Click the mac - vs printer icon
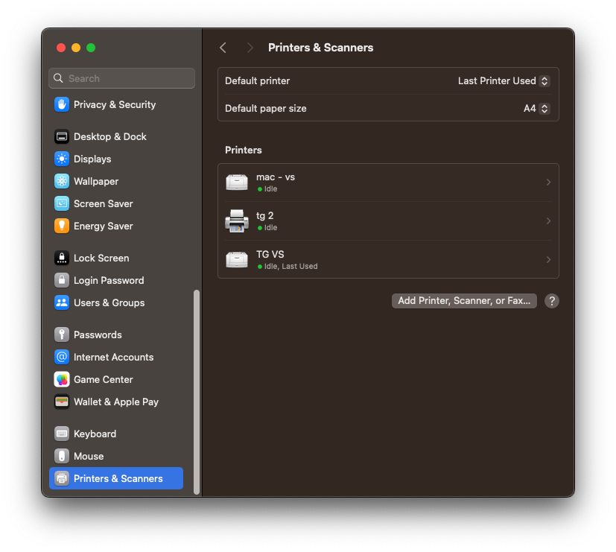Screen dimensions: 616x552 click(x=237, y=183)
